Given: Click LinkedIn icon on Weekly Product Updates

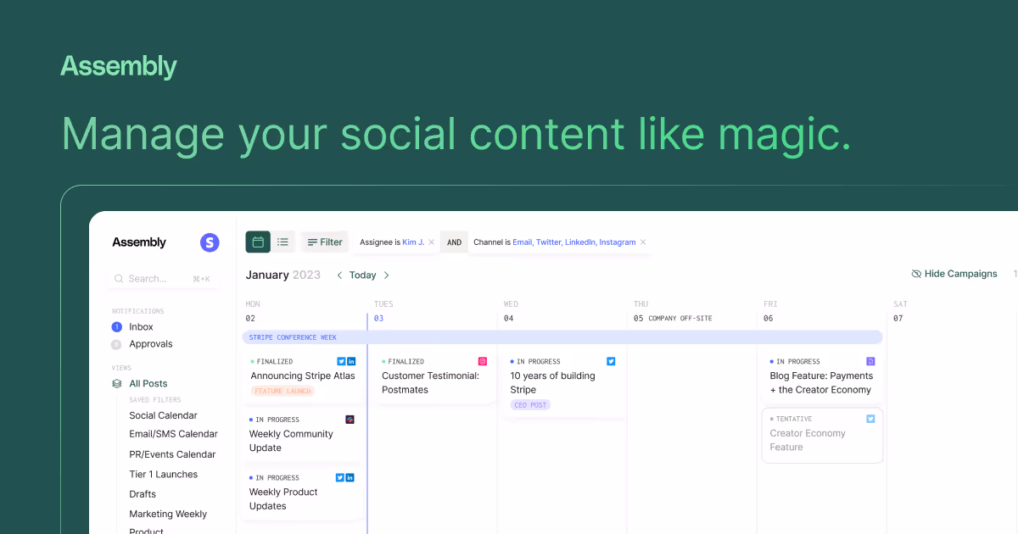Looking at the screenshot, I should pos(350,477).
